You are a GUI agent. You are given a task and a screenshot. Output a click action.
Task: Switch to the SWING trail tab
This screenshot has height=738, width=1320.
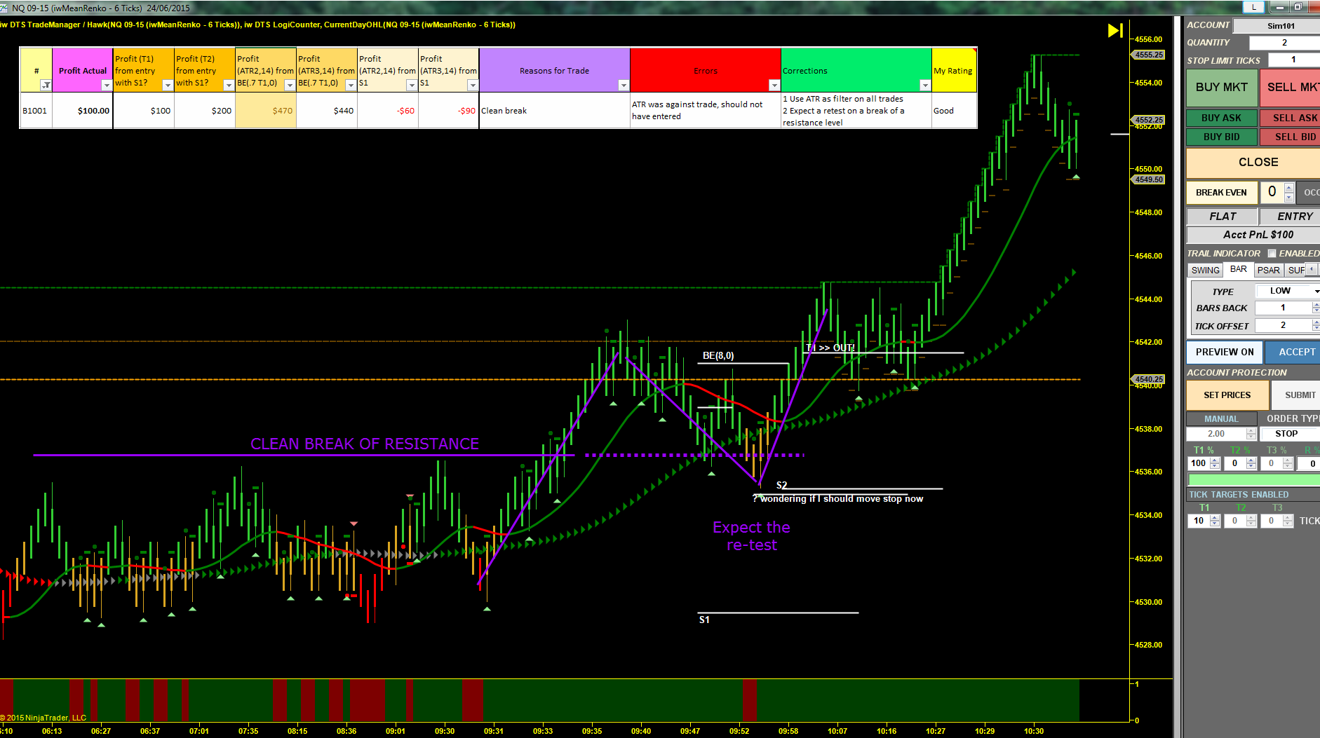tap(1205, 271)
